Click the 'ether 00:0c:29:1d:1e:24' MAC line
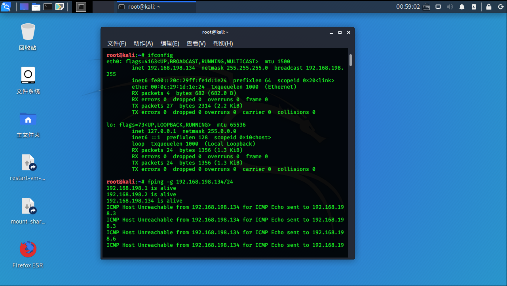Image resolution: width=507 pixels, height=286 pixels. (x=214, y=87)
